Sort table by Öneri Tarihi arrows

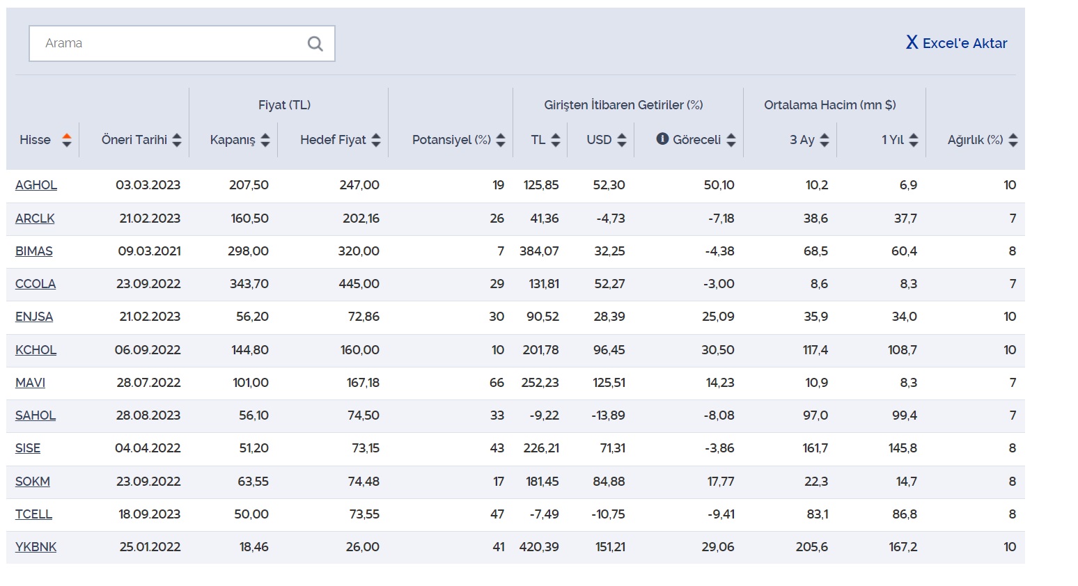tap(177, 140)
